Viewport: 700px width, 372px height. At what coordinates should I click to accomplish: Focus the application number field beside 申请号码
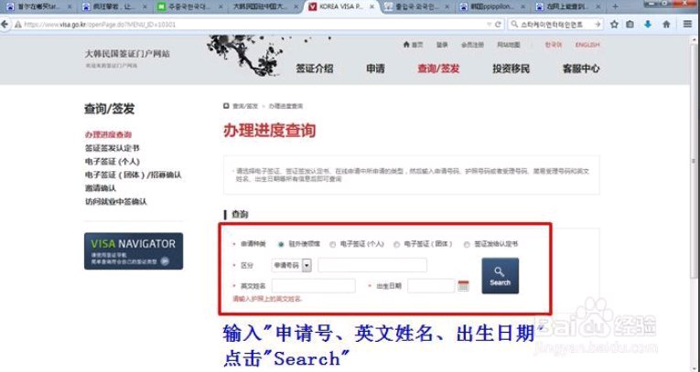pos(372,265)
